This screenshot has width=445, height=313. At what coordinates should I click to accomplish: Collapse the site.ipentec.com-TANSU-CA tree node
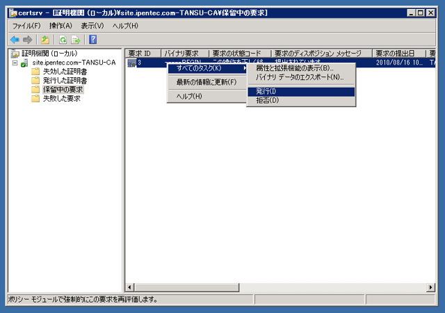pyautogui.click(x=15, y=63)
